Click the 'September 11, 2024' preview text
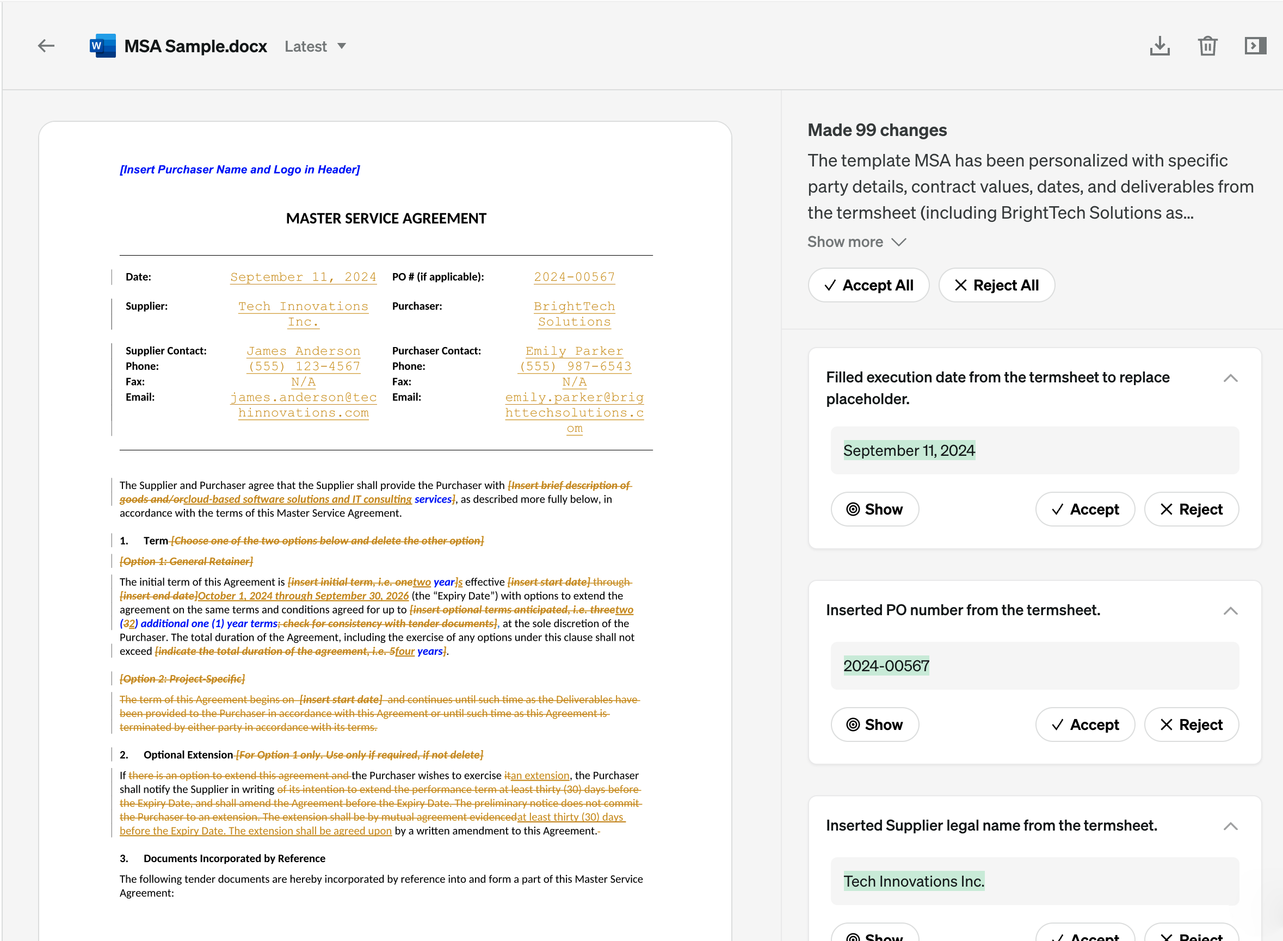This screenshot has width=1283, height=941. [909, 450]
